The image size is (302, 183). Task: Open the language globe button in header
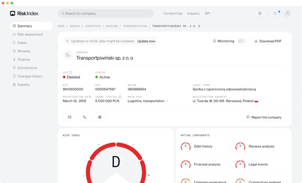(260, 13)
